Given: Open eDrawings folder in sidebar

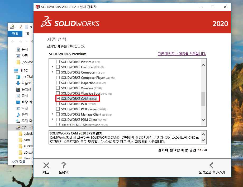Looking at the screenshot, I should click(26, 146).
